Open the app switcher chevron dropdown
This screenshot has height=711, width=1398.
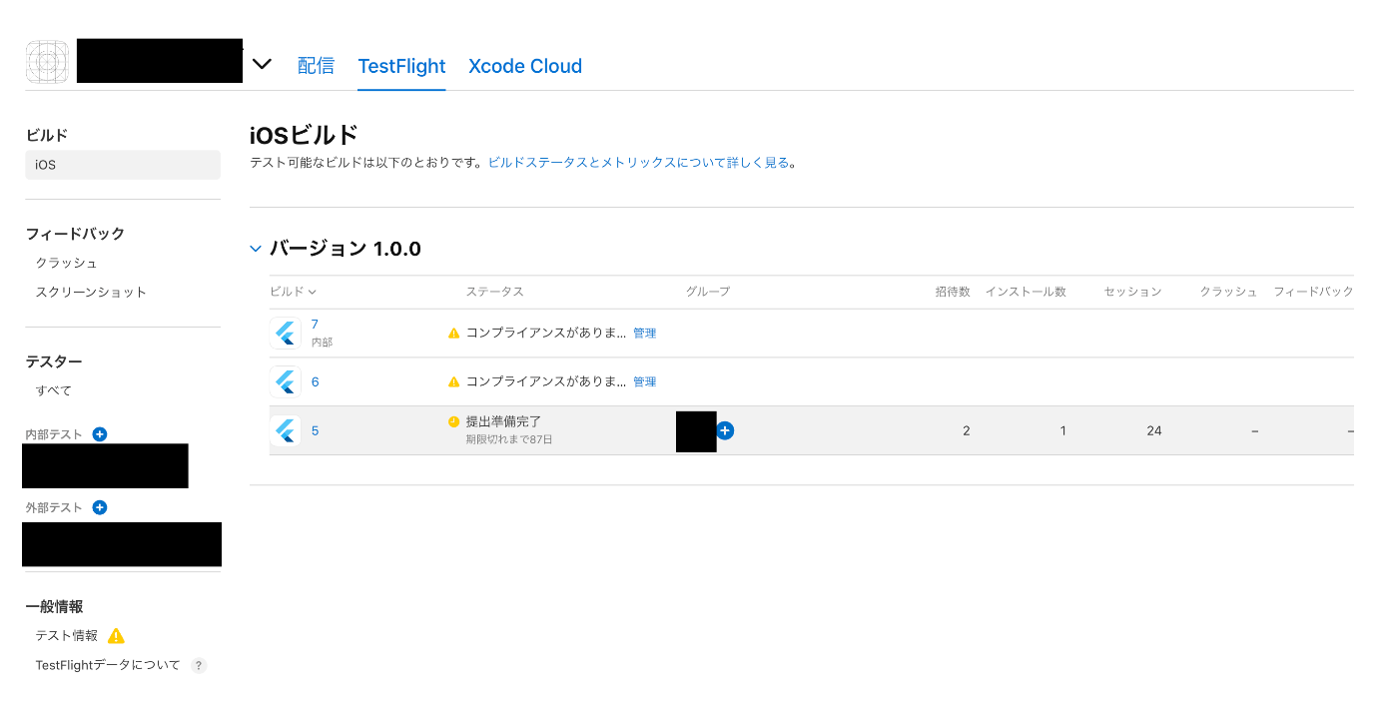(262, 64)
